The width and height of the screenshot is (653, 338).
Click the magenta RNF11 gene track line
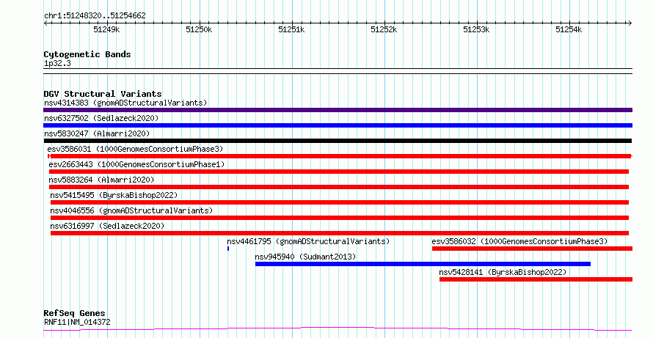(x=338, y=329)
